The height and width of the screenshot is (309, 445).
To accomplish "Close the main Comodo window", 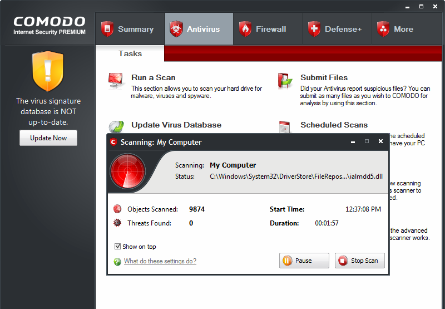I will point(435,7).
